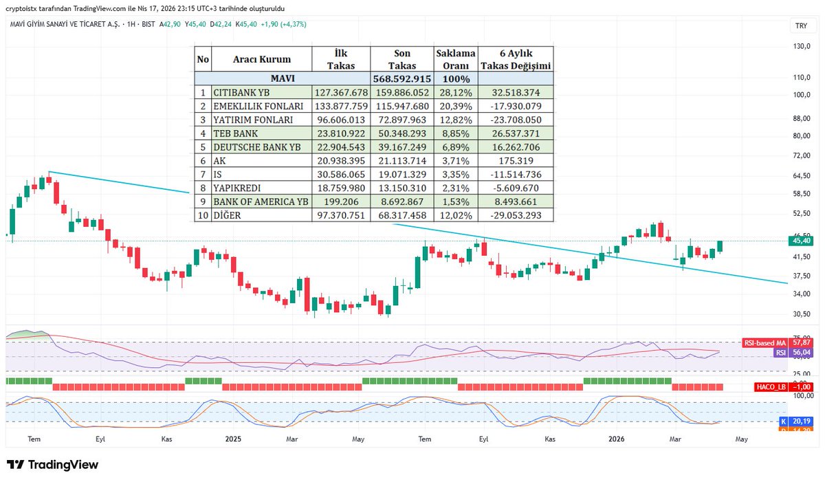This screenshot has height=482, width=825.
Task: Click the 28,12% cell
Action: click(456, 92)
